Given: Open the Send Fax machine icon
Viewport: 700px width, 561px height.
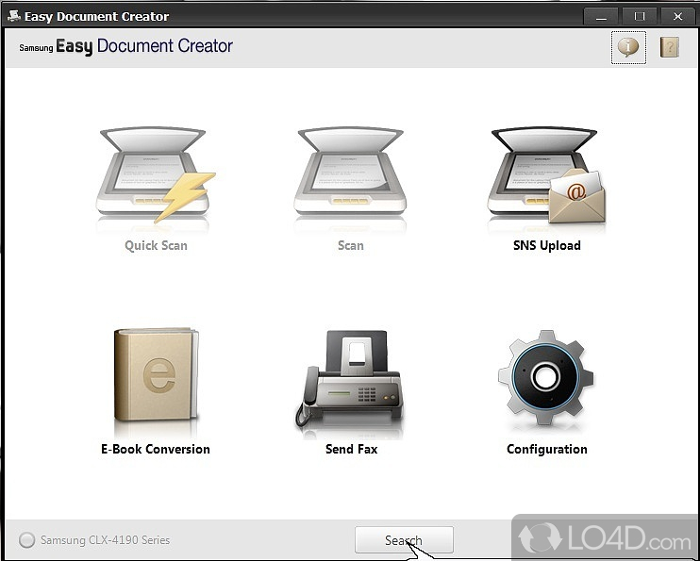Looking at the screenshot, I should [350, 378].
